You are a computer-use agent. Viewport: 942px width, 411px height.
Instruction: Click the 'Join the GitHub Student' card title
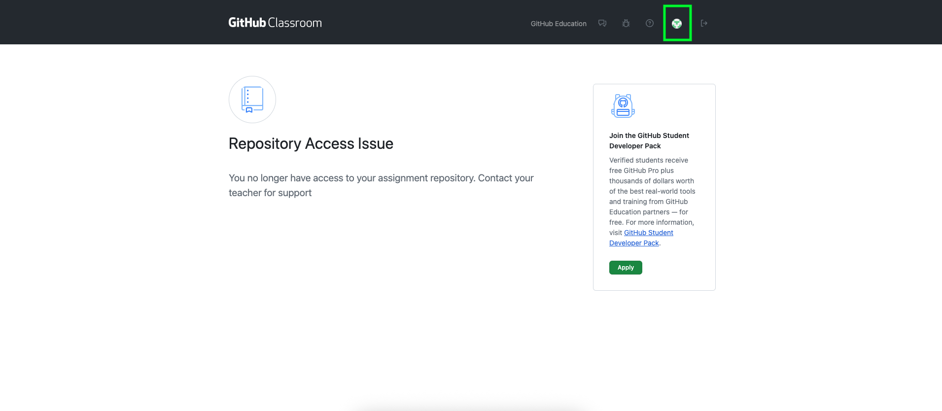pyautogui.click(x=649, y=136)
